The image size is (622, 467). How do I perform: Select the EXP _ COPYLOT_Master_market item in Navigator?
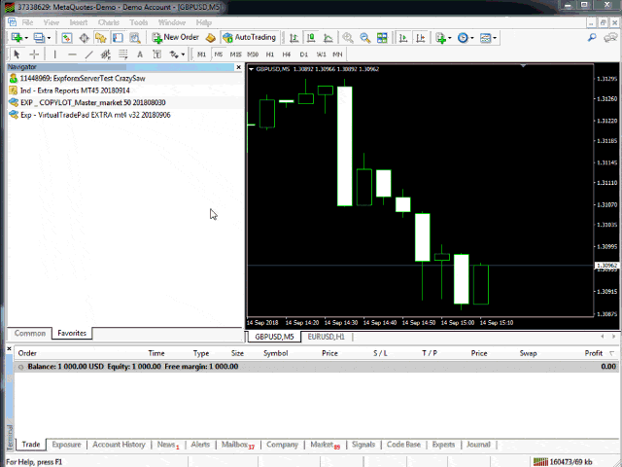(91, 102)
